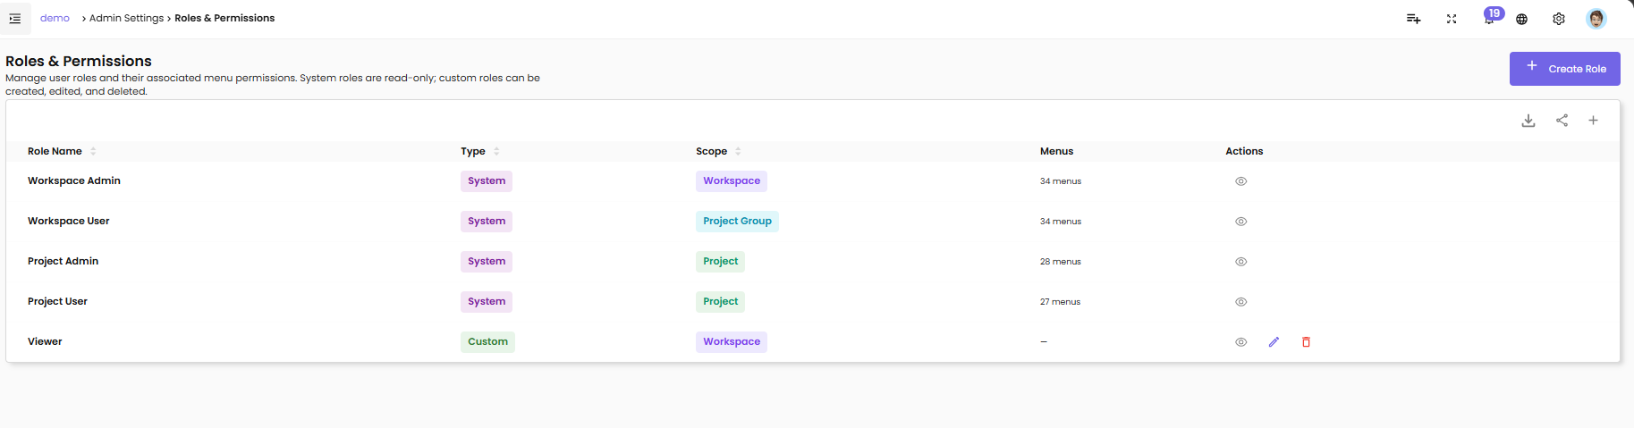Click Workspace scope tag for Workspace Admin
Viewport: 1634px width, 428px height.
pos(732,181)
